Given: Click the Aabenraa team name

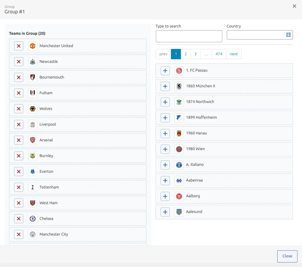Looking at the screenshot, I should [194, 180].
